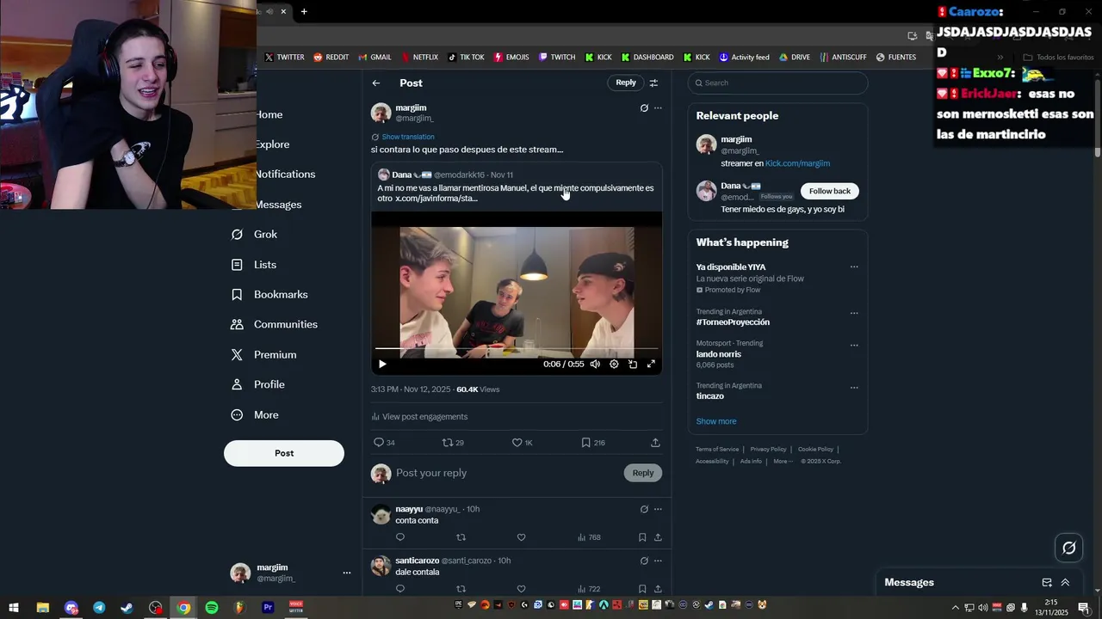1102x619 pixels.
Task: Open video settings gear
Action: (614, 365)
